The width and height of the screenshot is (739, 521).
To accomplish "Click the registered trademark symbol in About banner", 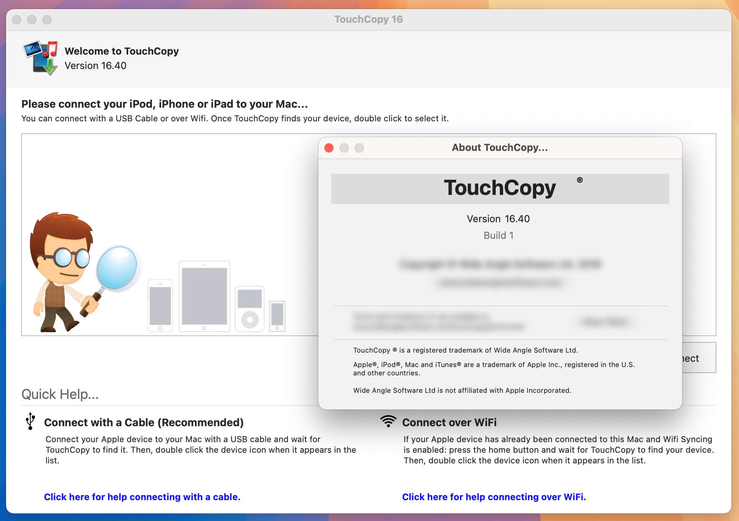I will tap(580, 180).
